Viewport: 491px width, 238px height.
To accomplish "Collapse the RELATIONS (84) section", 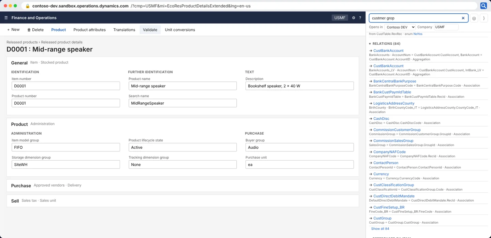I will click(385, 44).
